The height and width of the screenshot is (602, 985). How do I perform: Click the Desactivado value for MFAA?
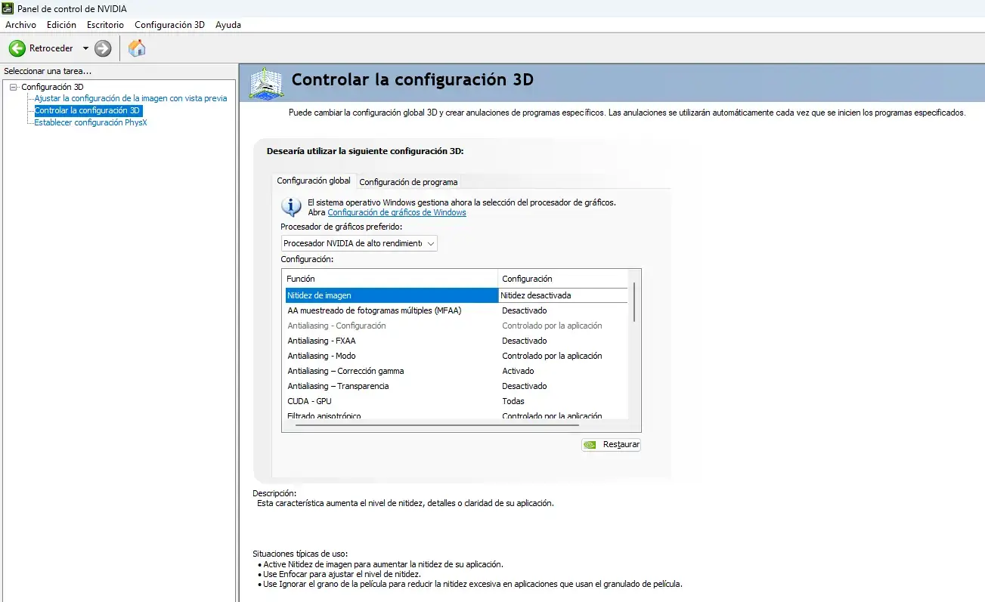point(525,310)
